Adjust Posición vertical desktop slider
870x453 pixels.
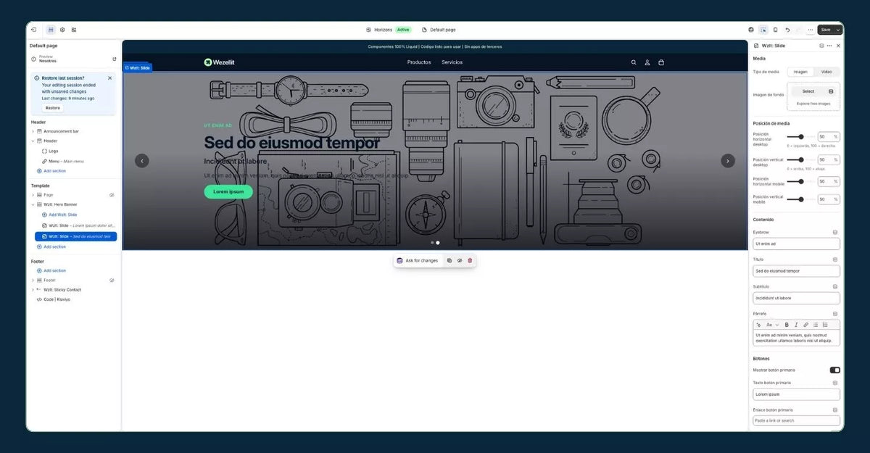tap(801, 159)
